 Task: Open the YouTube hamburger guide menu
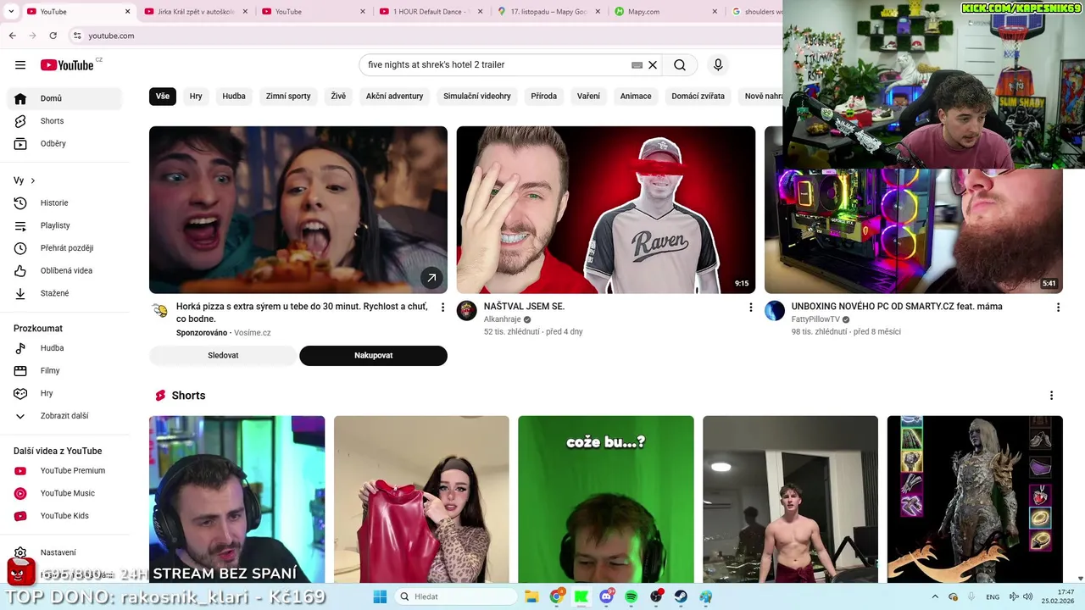(x=20, y=65)
